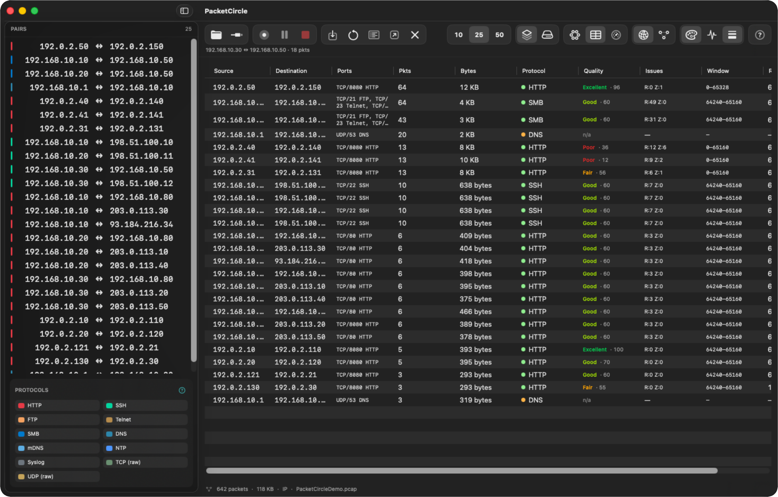Reload the capture with circular arrow
This screenshot has width=778, height=497.
[353, 35]
